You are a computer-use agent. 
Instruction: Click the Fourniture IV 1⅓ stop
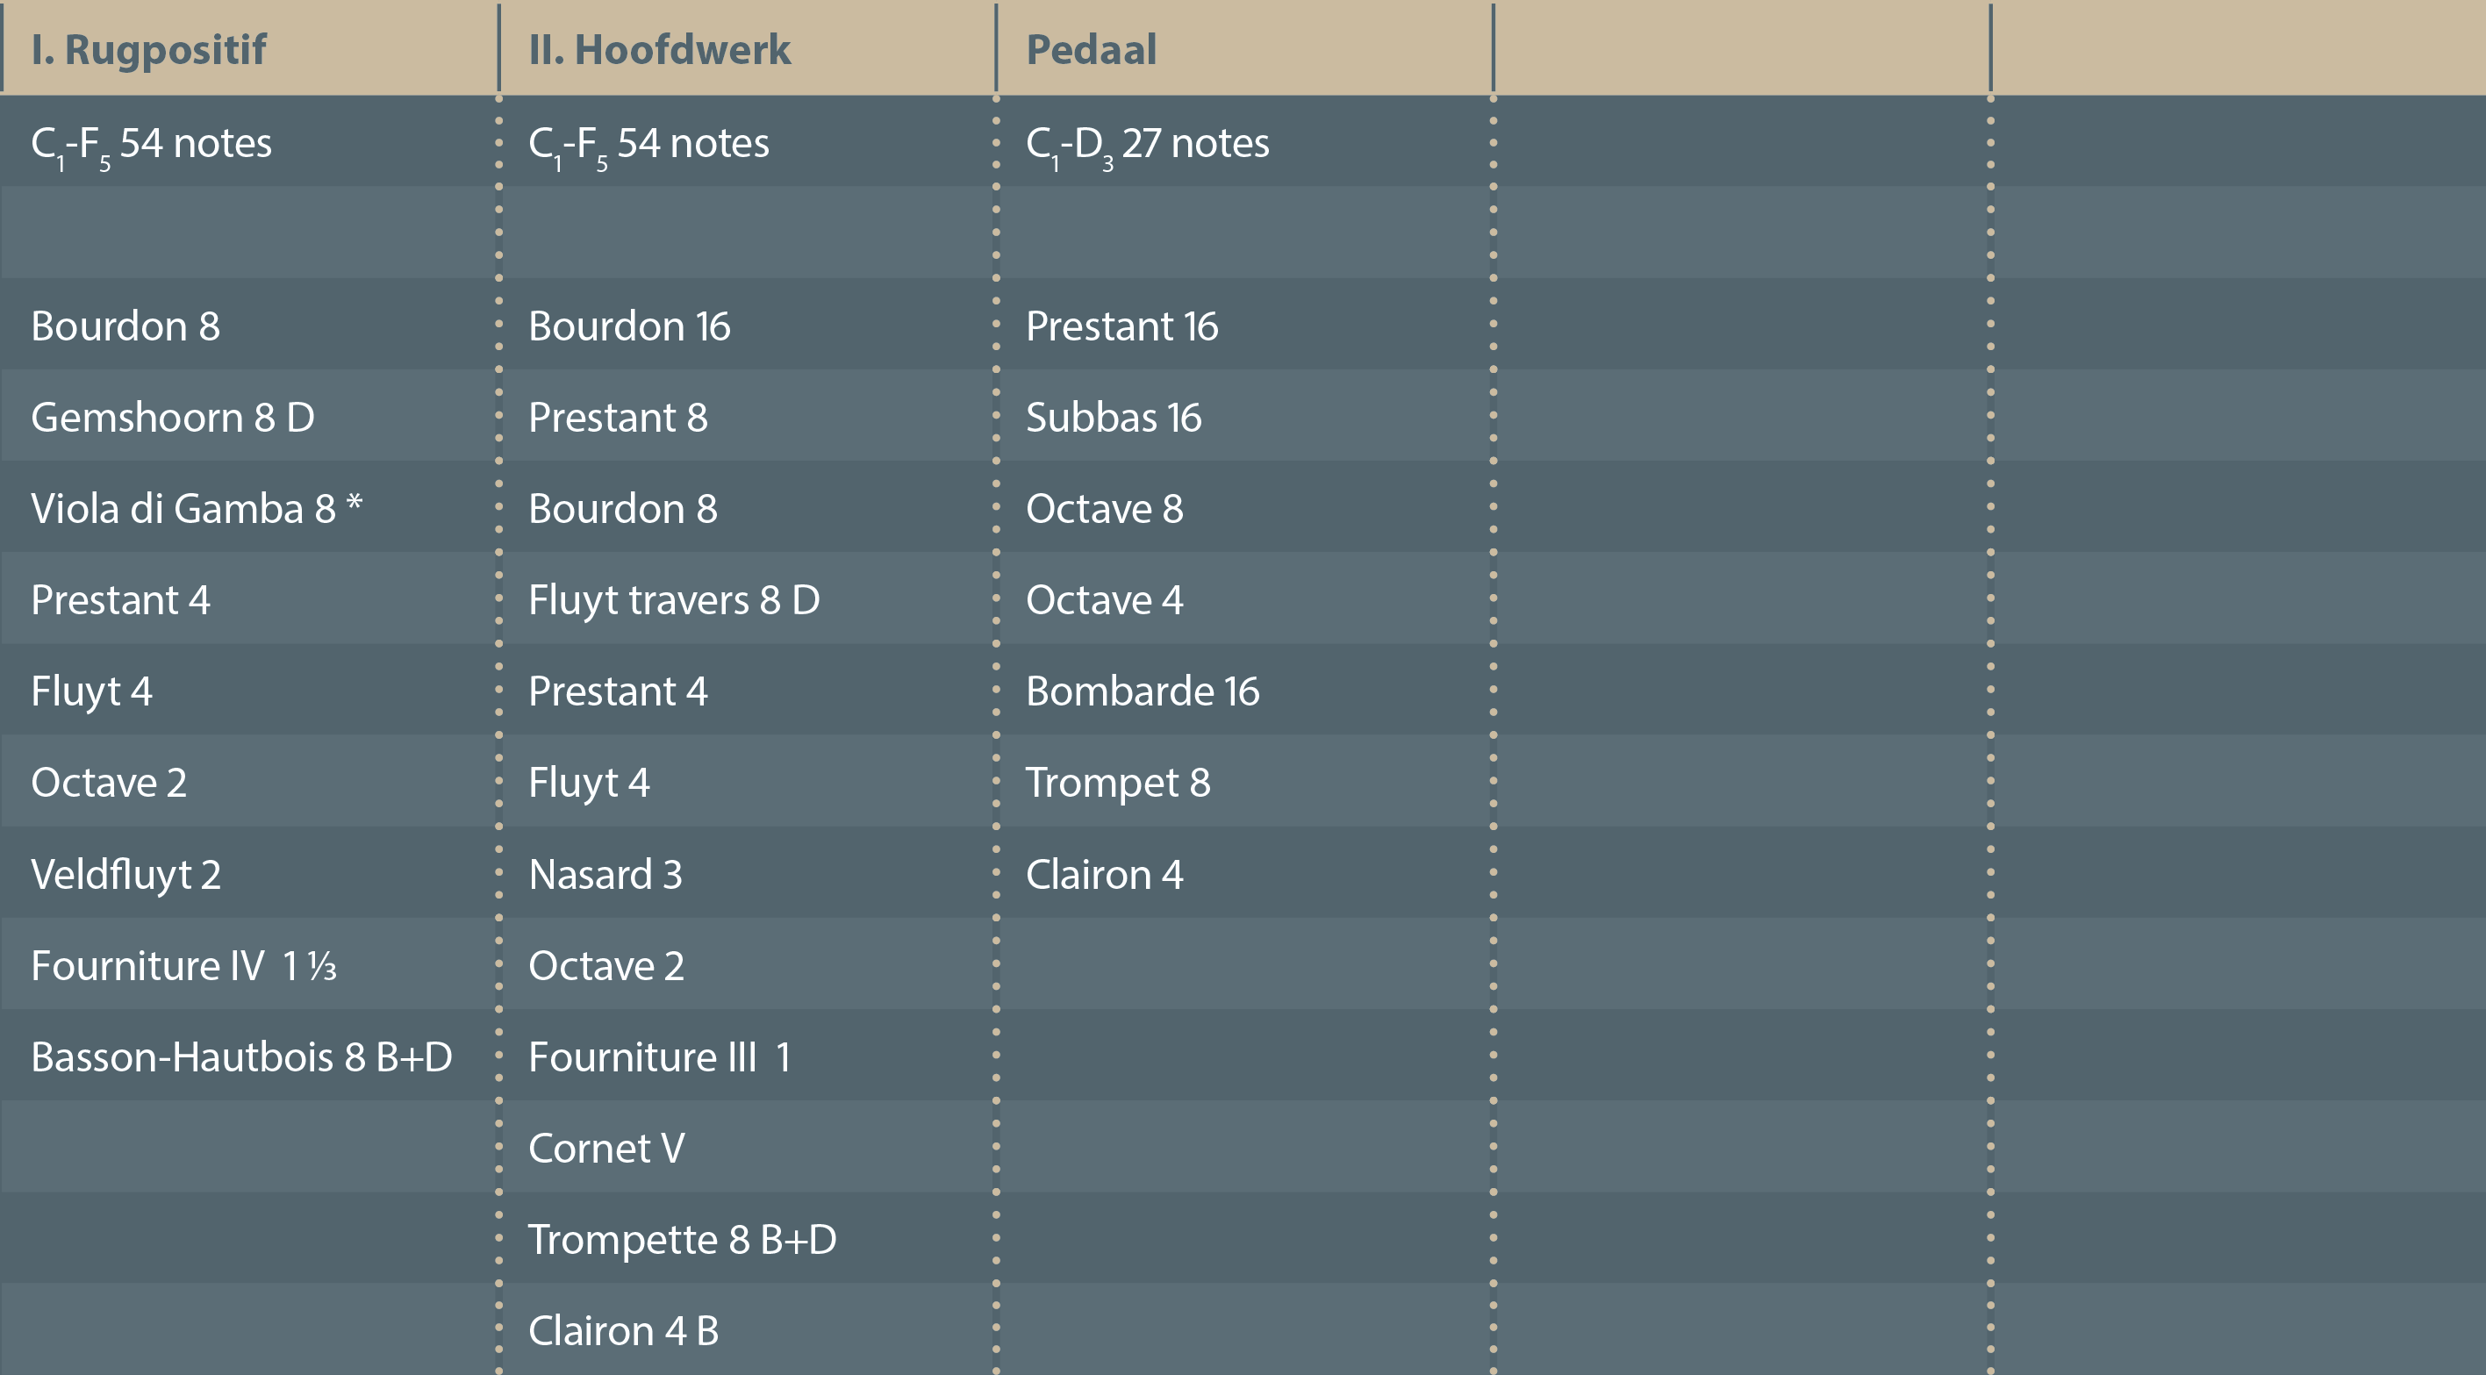pos(183,966)
